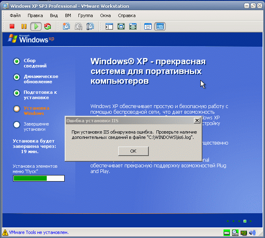The height and width of the screenshot is (238, 265).
Task: Take a snapshot with the clock-star icon
Action: 66,26
